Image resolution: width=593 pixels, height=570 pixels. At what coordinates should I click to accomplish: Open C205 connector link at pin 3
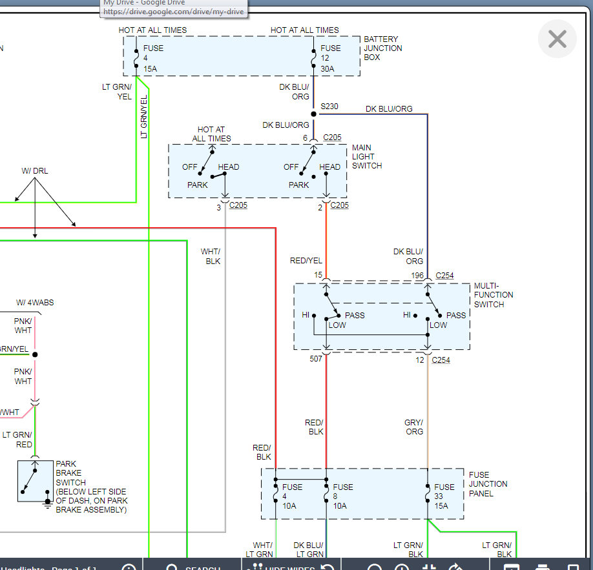pyautogui.click(x=238, y=205)
